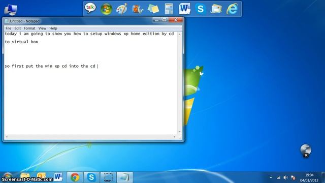Minimize the Notepad window
Viewport: 325px width, 183px height.
[x=156, y=20]
